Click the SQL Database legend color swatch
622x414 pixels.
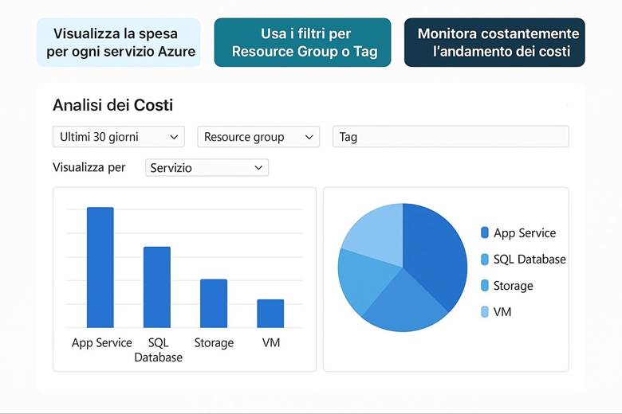point(484,259)
